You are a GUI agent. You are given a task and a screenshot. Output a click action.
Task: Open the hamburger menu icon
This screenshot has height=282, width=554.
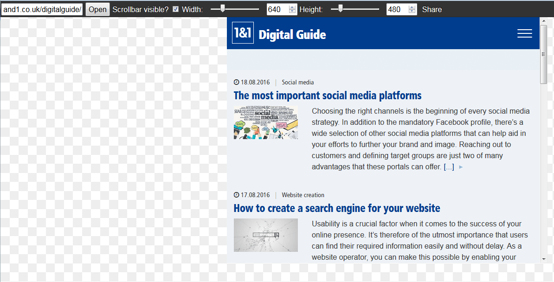525,33
